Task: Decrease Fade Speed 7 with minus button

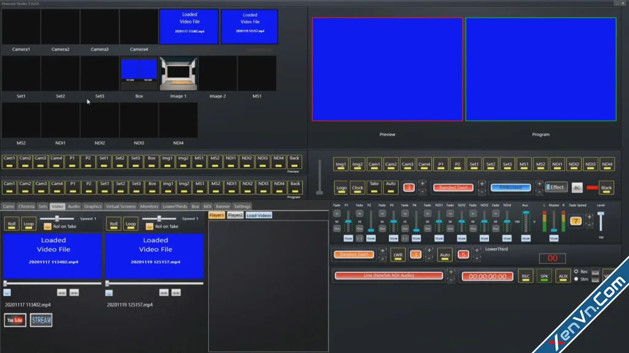Action: point(589,224)
